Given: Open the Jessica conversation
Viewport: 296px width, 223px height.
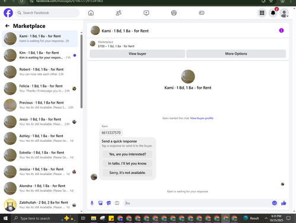Looking at the screenshot, I should 40,172.
